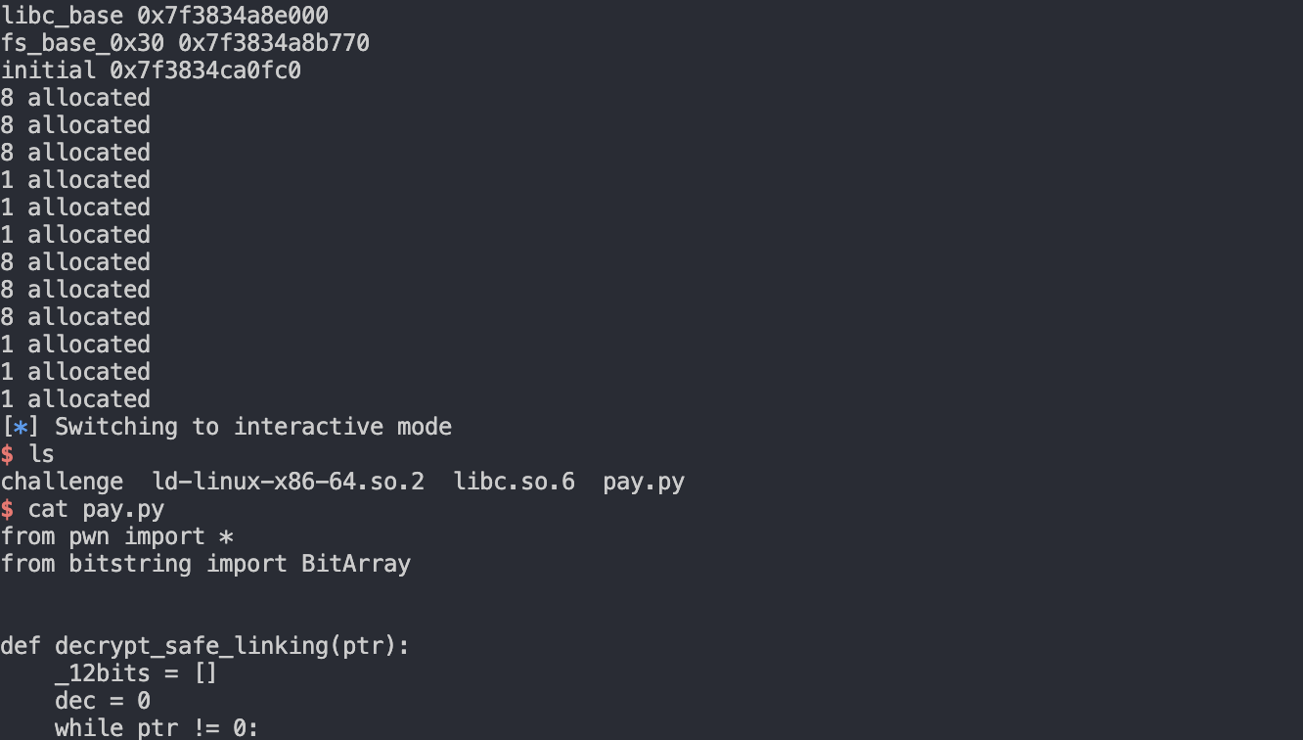Screen dimensions: 1303x740
Task: Click the blue asterisk info marker
Action: pyautogui.click(x=21, y=427)
